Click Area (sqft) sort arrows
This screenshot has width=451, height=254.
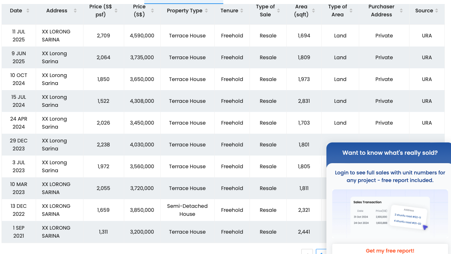pos(314,11)
